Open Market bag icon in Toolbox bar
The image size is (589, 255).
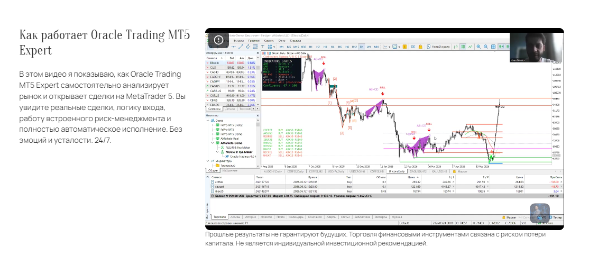click(504, 217)
